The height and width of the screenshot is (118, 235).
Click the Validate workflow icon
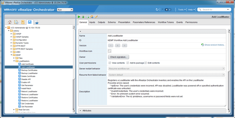pyautogui.click(x=92, y=17)
